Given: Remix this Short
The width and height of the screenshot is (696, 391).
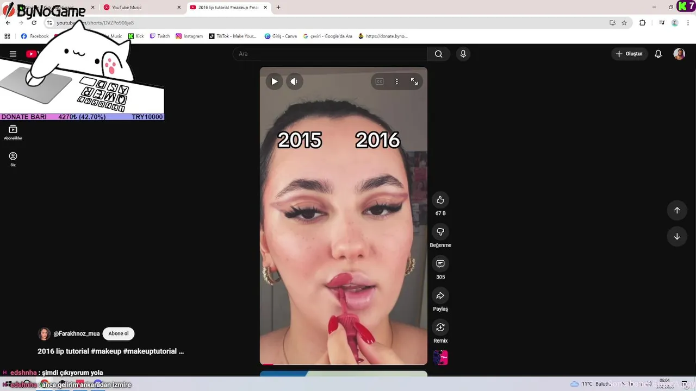Looking at the screenshot, I should [x=440, y=327].
